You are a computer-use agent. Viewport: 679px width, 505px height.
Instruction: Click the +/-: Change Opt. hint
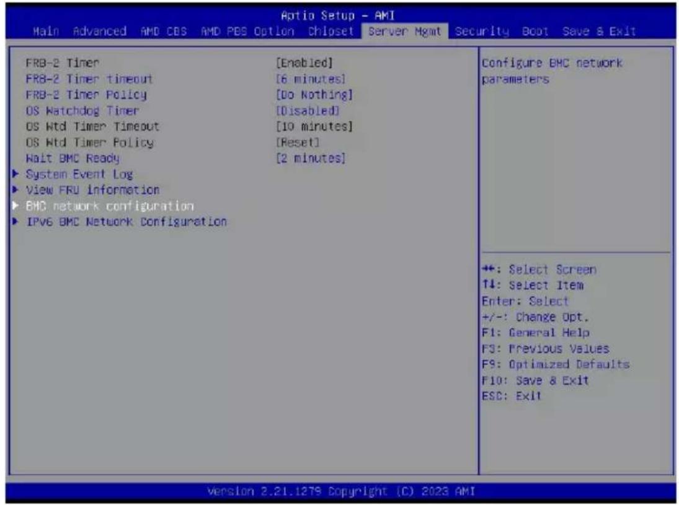[x=535, y=317]
